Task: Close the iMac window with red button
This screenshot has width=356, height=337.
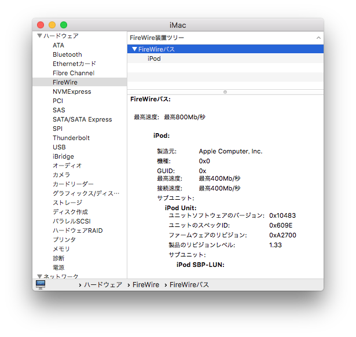Action: (x=41, y=25)
